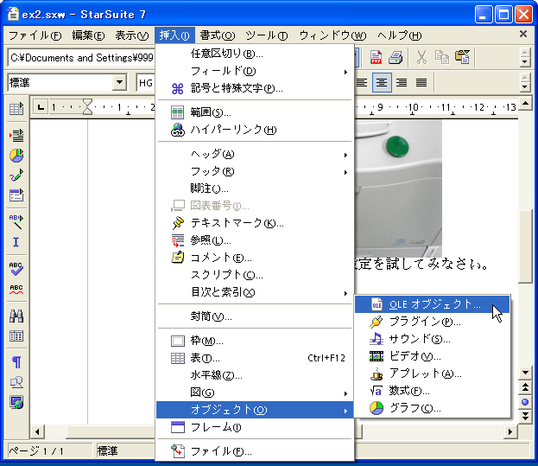
Task: Click the Print document toolbar icon
Action: [396, 57]
